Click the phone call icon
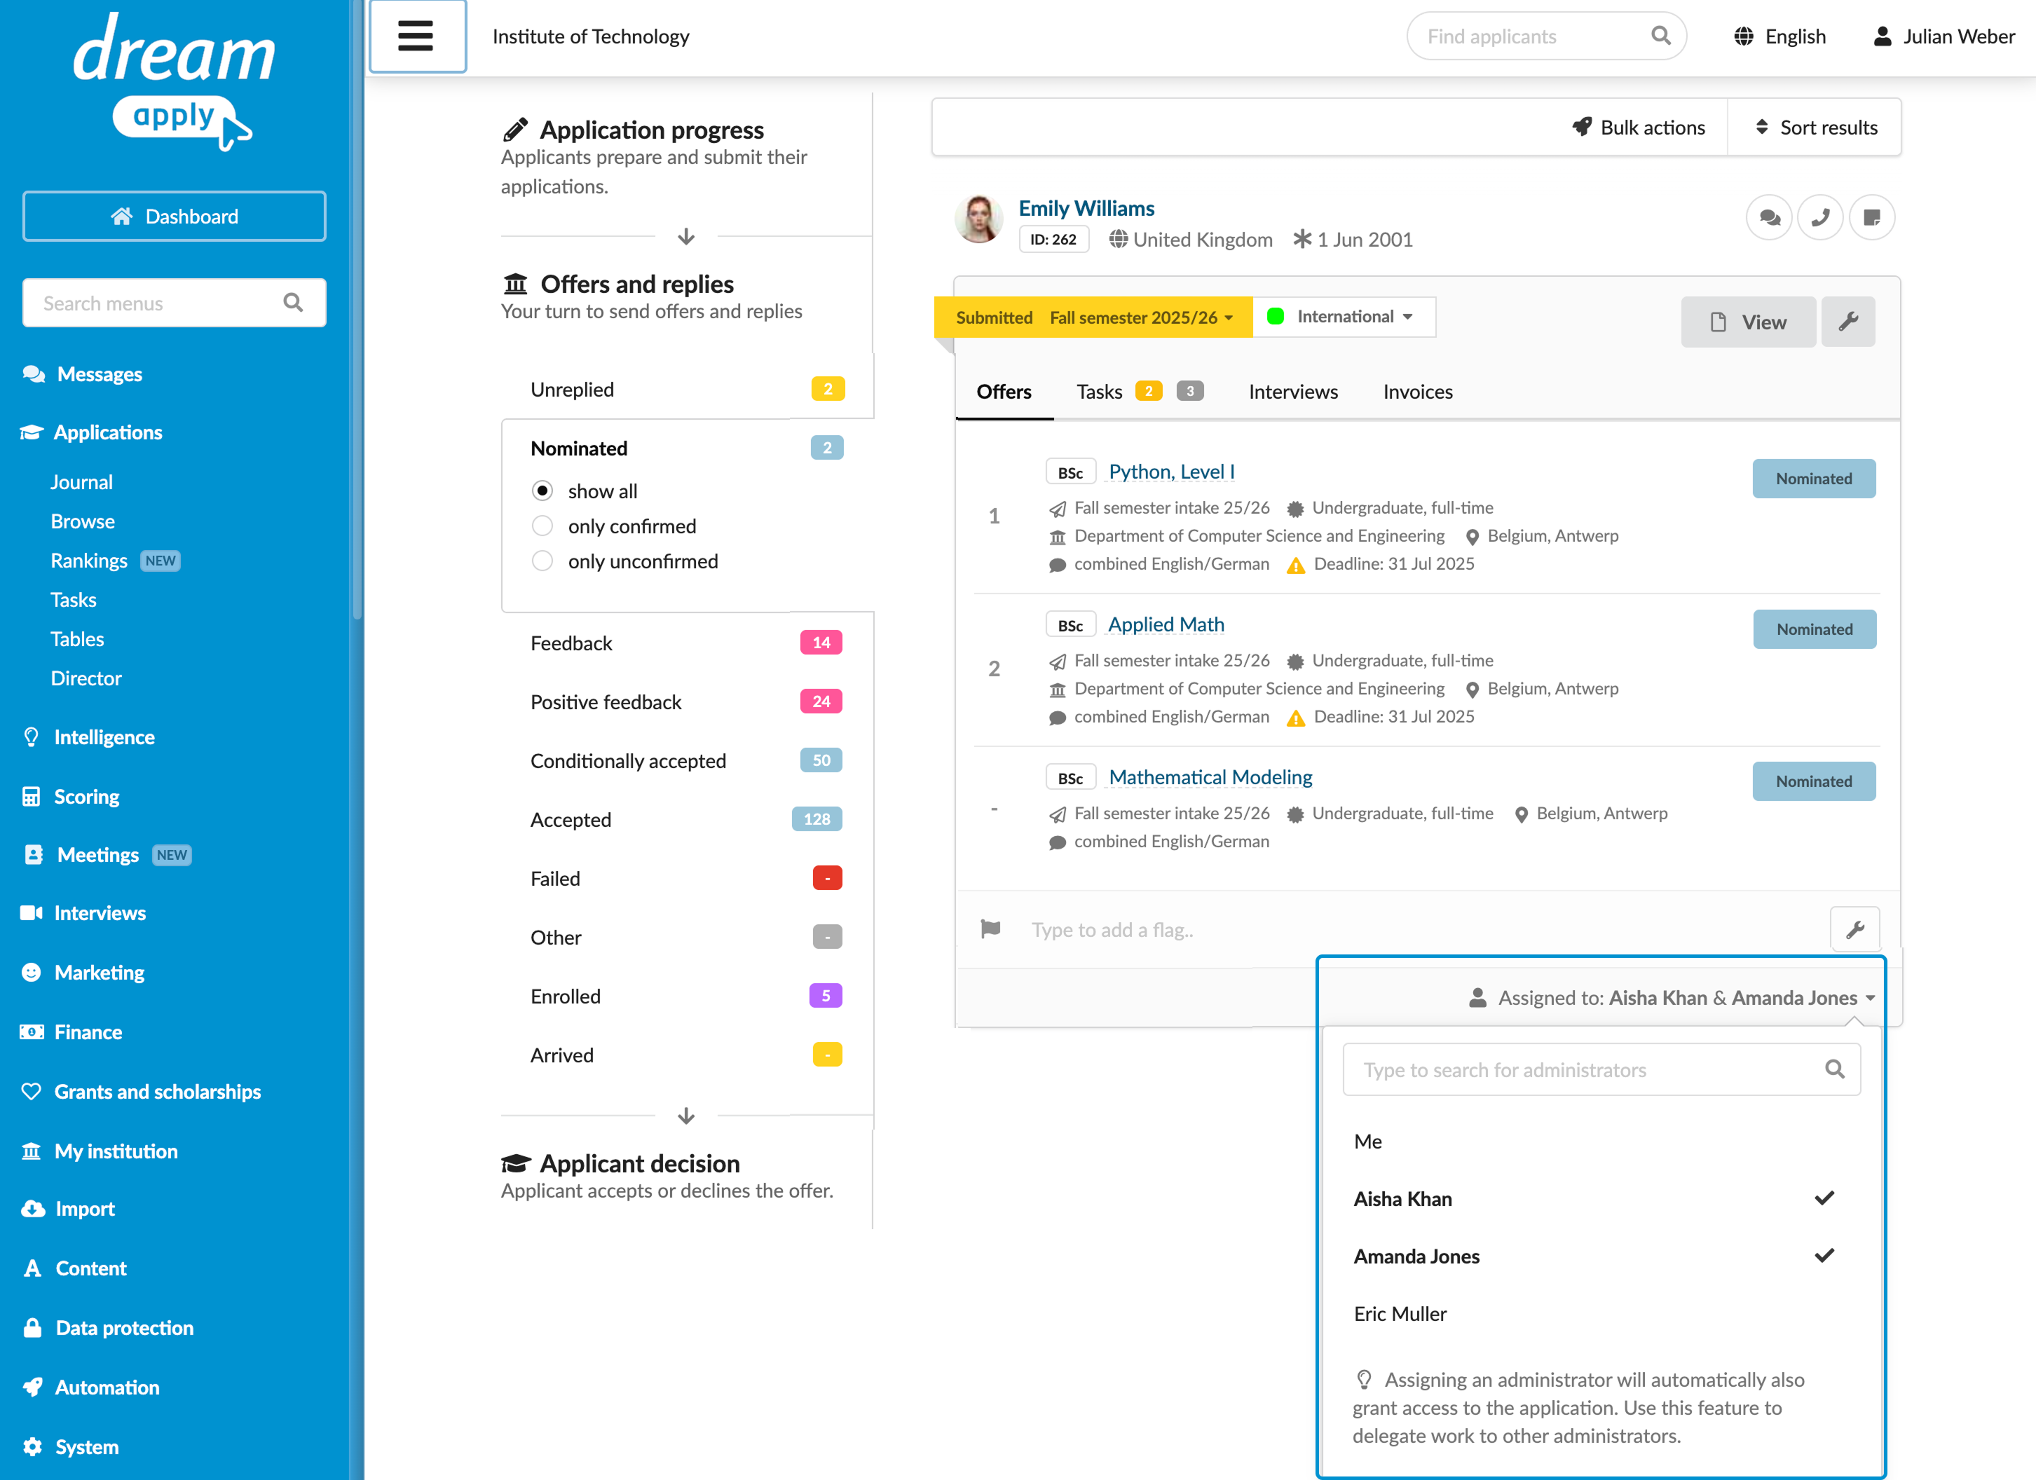 [1821, 218]
